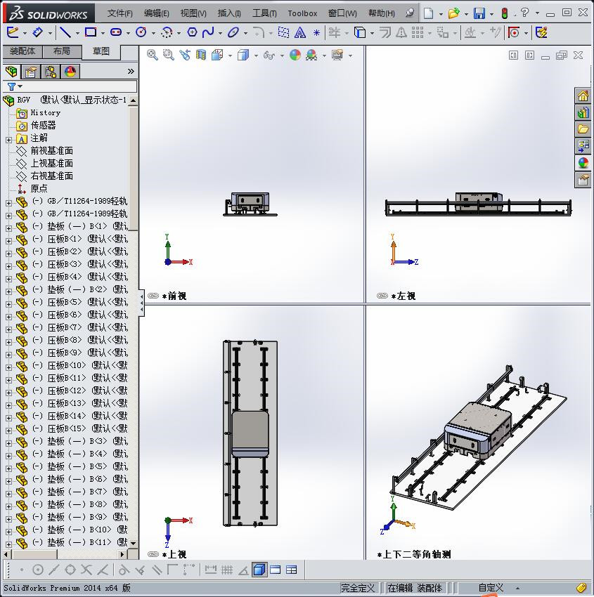Click the Instant2D lightning icon

[x=541, y=32]
